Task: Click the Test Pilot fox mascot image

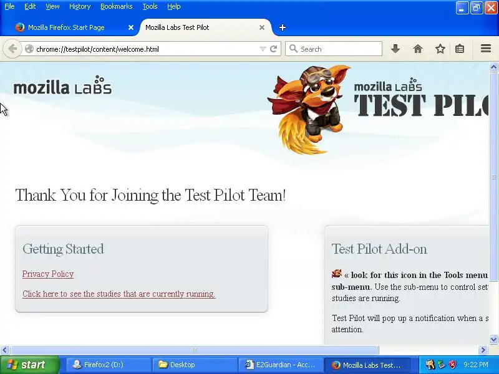Action: [x=309, y=110]
